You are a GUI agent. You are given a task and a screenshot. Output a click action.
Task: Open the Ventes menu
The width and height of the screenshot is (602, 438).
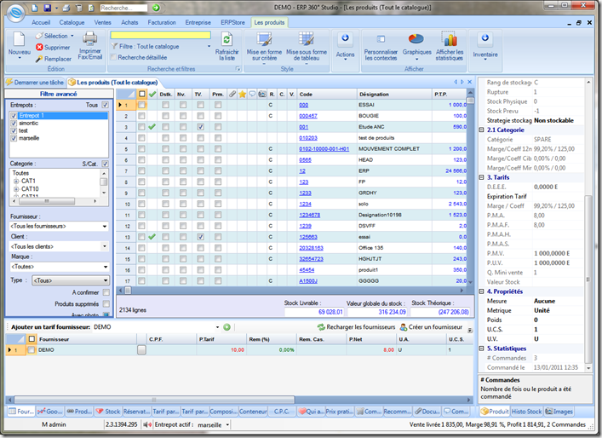click(x=102, y=23)
